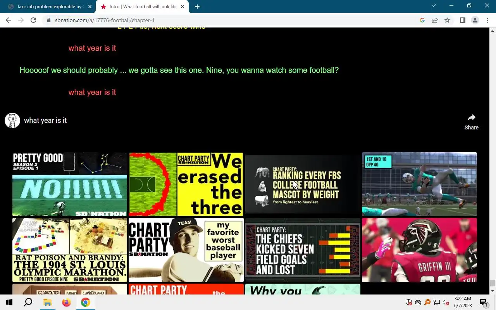Share this page via address bar icon

tap(435, 20)
